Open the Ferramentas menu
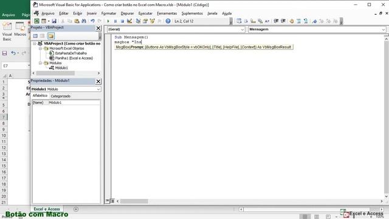The height and width of the screenshot is (219, 389). (x=167, y=13)
